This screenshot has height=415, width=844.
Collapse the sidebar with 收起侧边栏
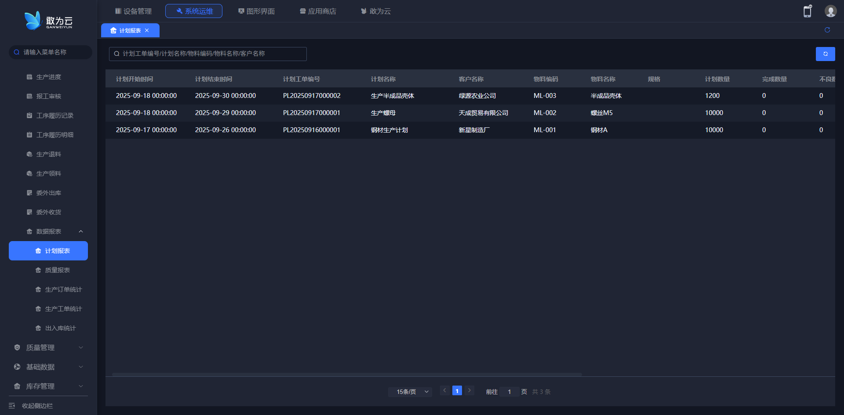point(37,405)
